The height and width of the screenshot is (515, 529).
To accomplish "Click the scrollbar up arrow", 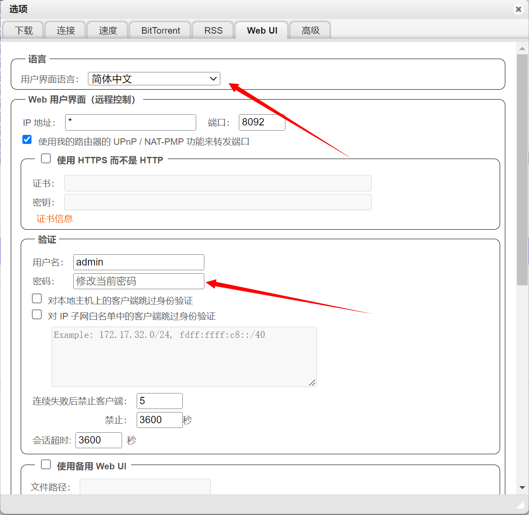I will (x=522, y=49).
